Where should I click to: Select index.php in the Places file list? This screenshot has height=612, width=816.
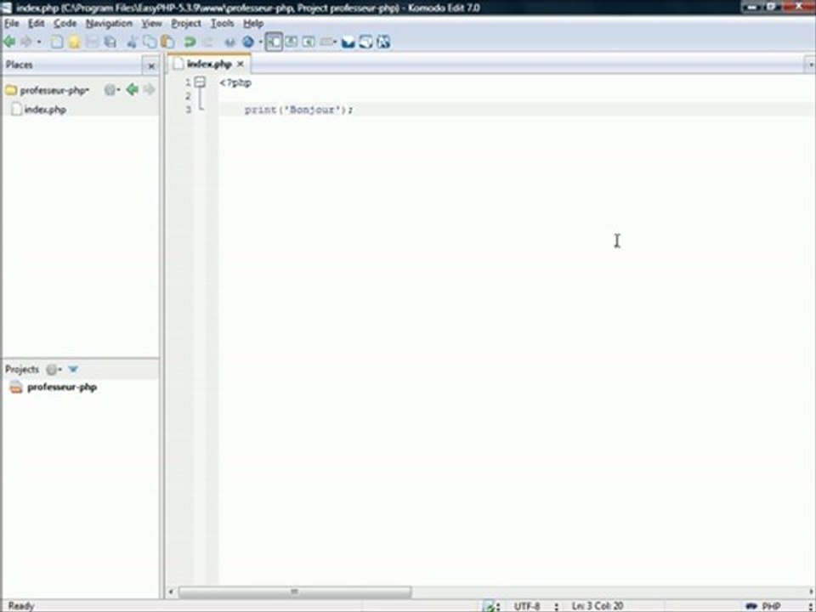[x=45, y=110]
